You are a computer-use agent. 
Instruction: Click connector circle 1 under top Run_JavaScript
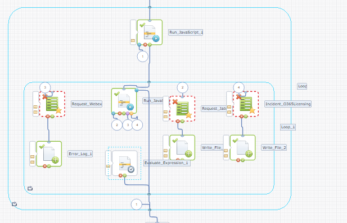point(142,57)
